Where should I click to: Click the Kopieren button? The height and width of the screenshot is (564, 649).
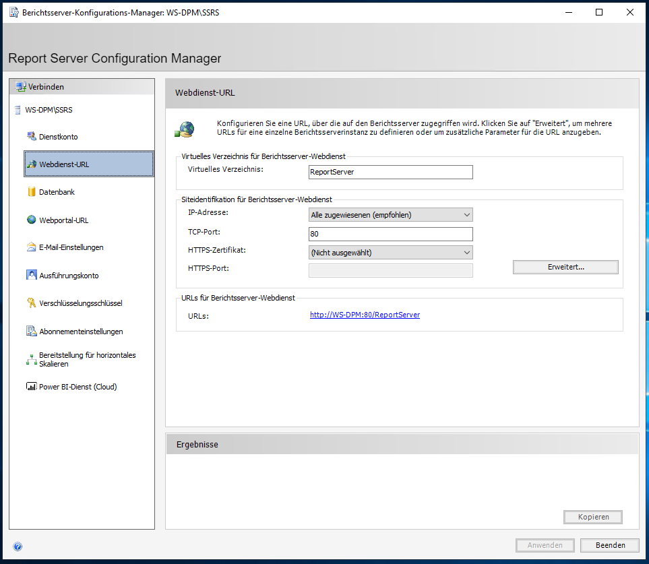tap(592, 517)
